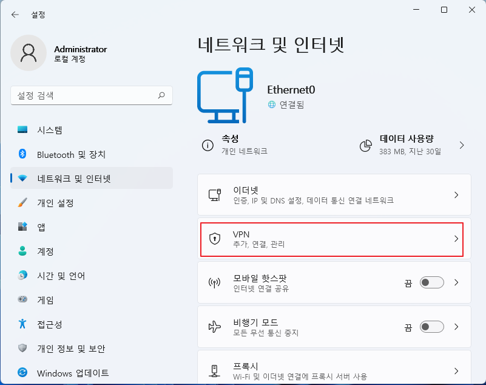Click the Windows 업데이트 refresh icon
Screen dimensions: 486x385
click(x=22, y=372)
